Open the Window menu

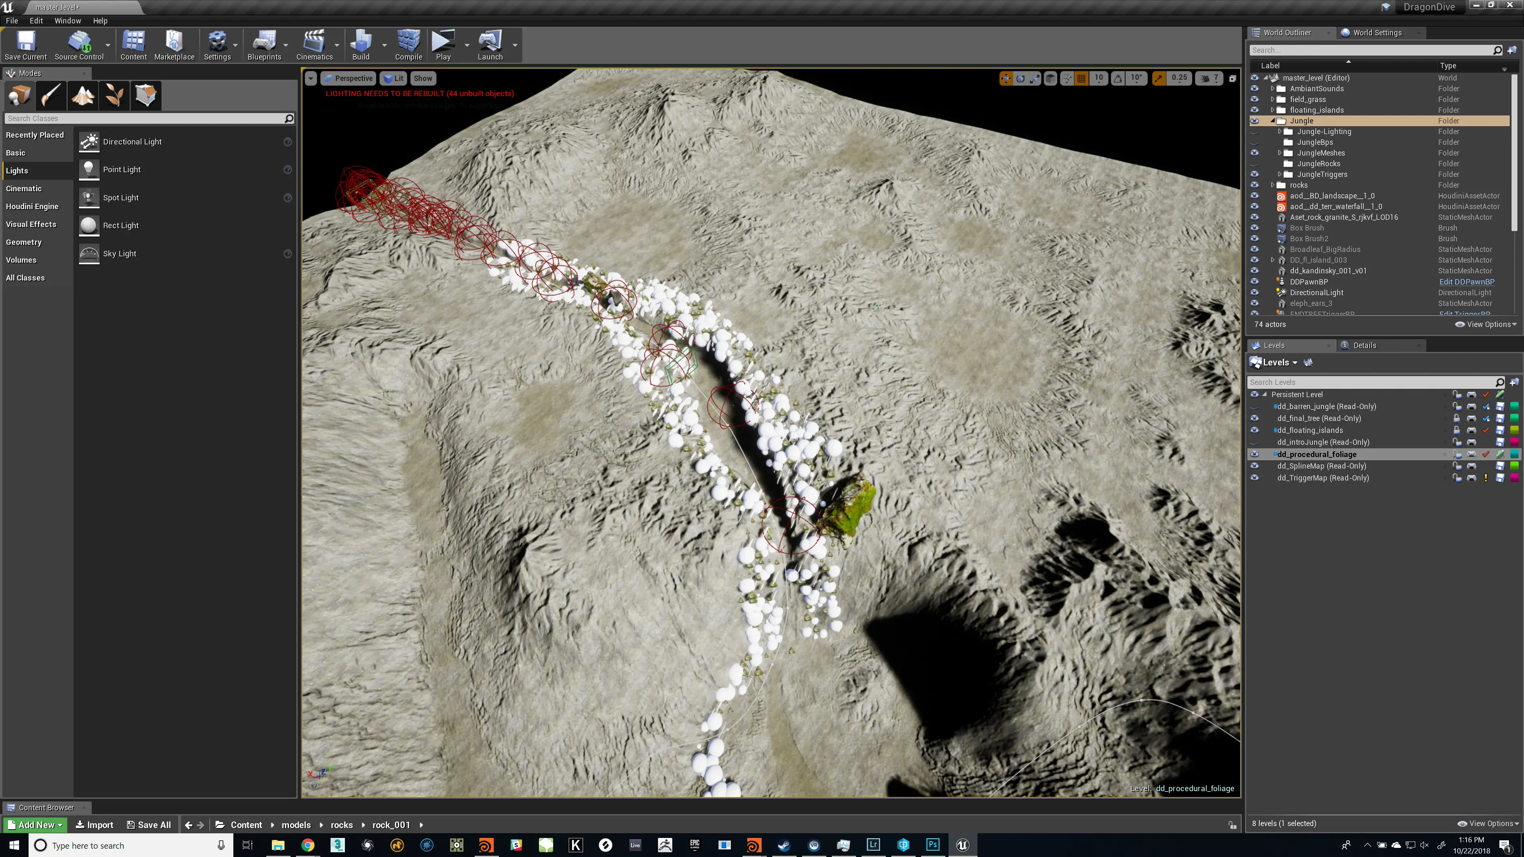(67, 21)
